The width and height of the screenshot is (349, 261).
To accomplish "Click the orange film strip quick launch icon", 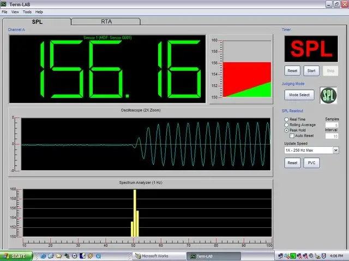I will coord(90,256).
